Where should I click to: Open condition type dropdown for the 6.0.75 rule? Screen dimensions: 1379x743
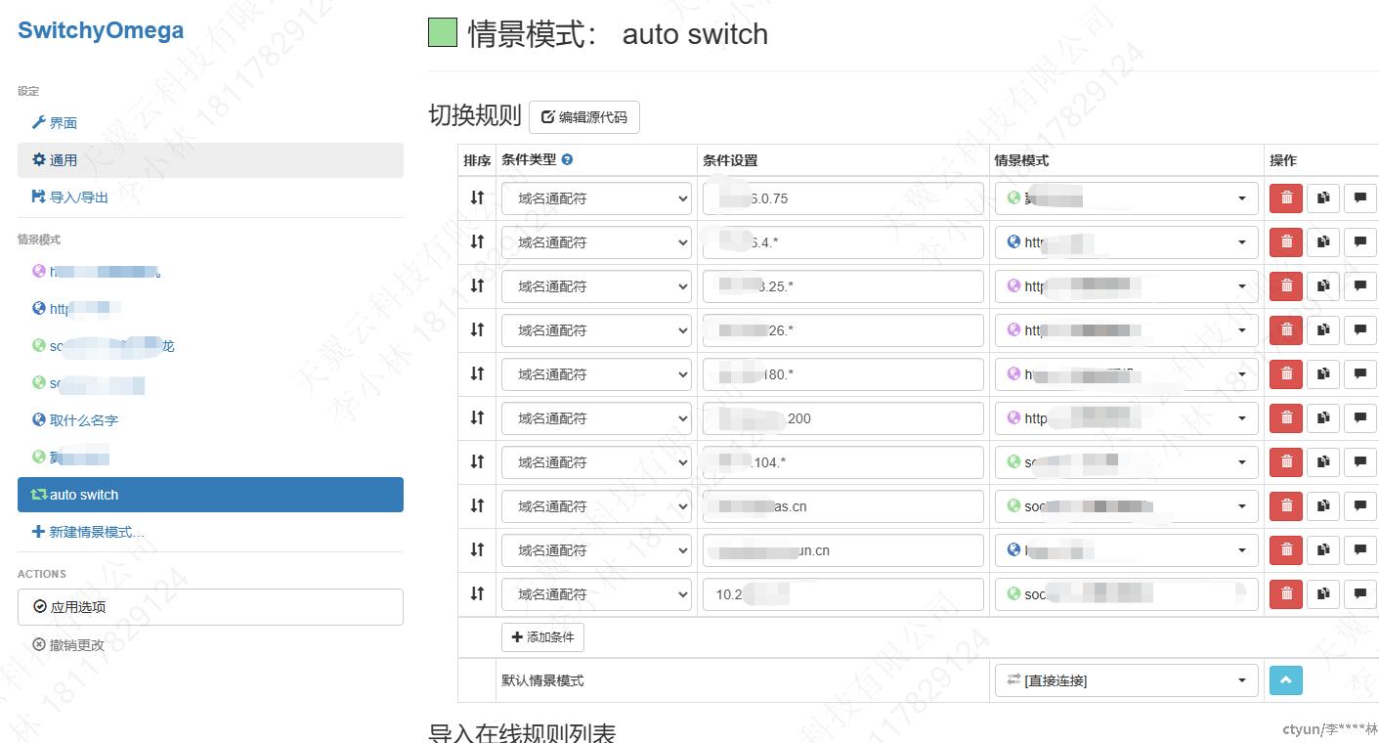[x=596, y=198]
